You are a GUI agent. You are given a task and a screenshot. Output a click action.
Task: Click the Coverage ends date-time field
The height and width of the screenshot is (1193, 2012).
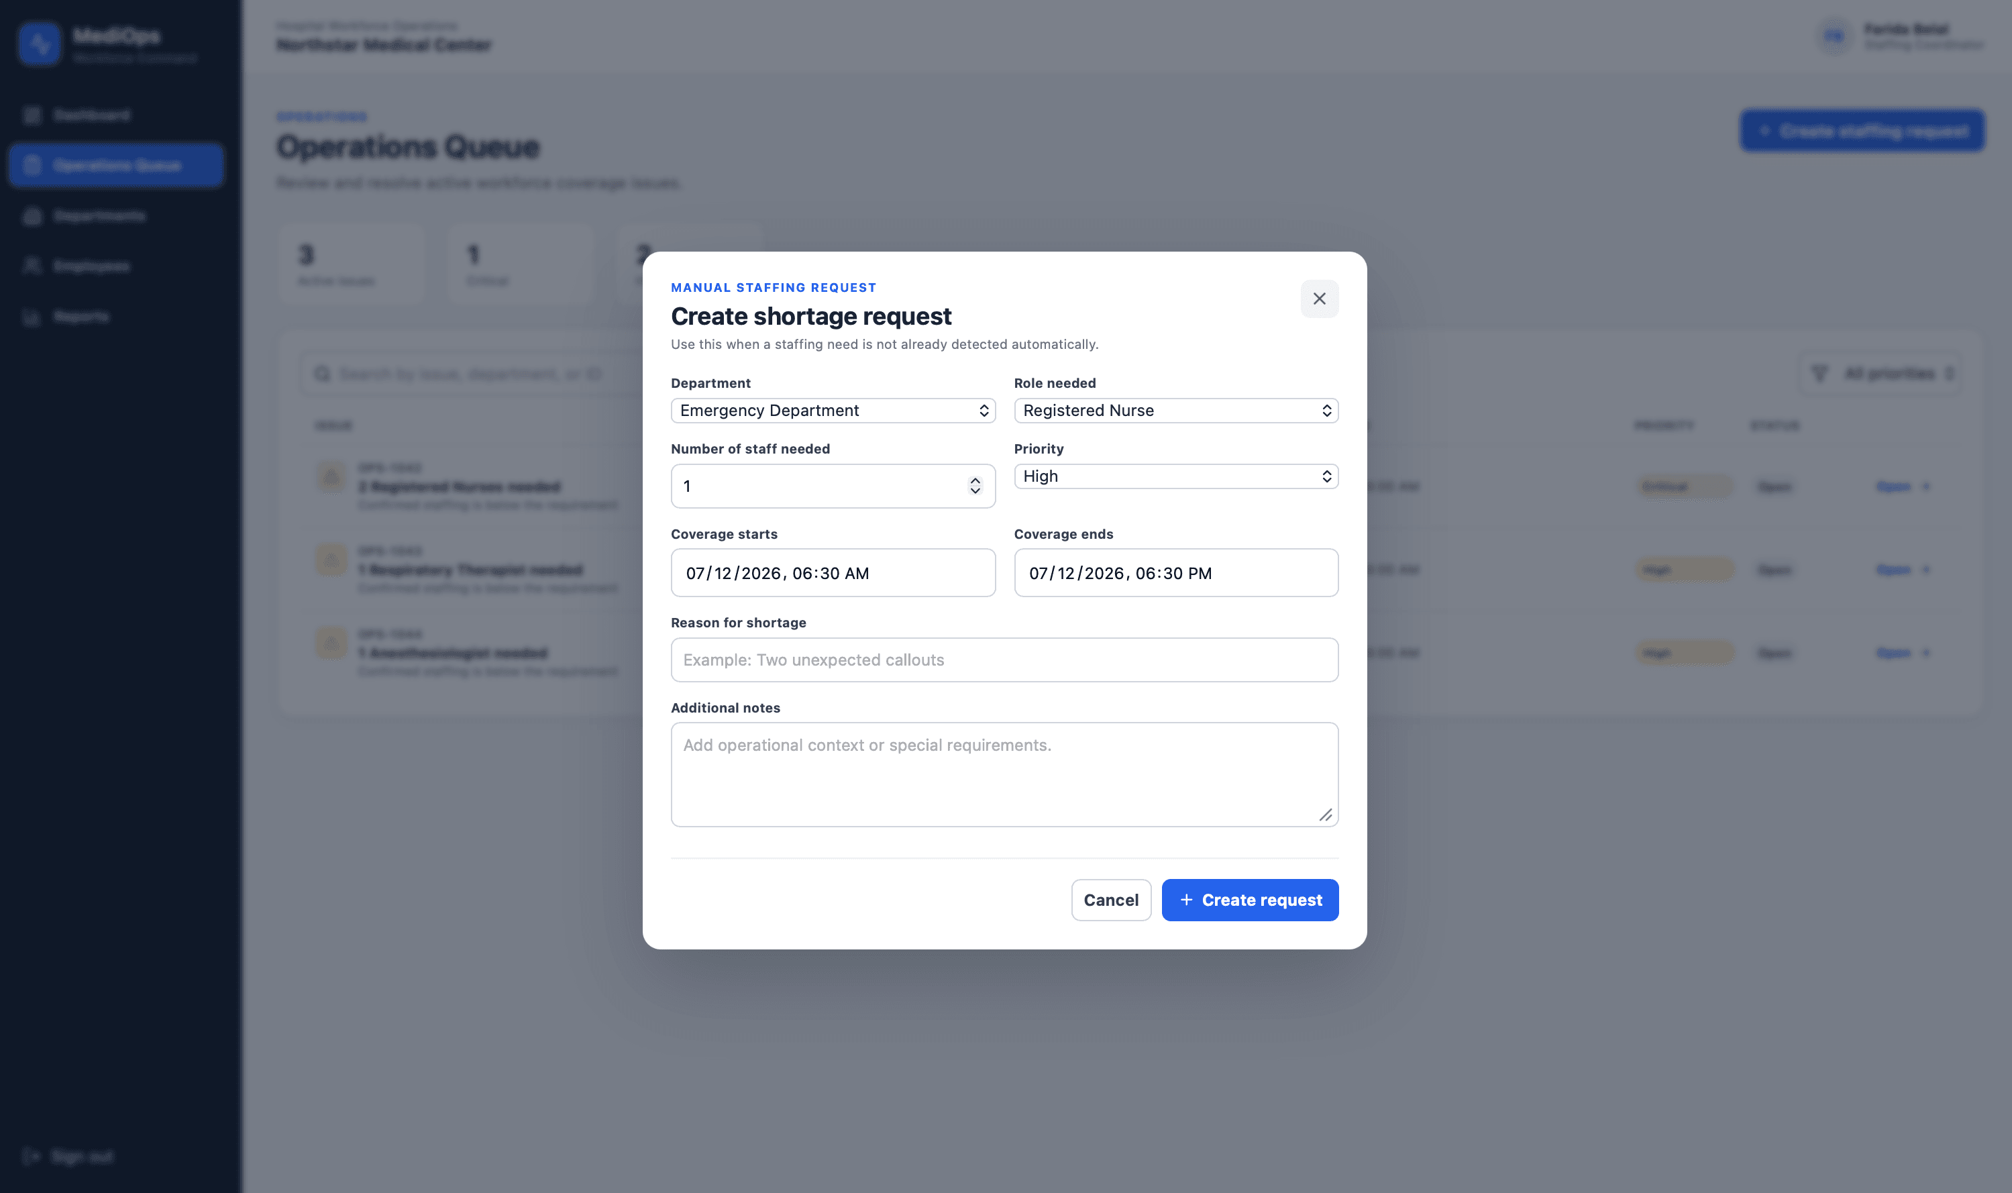(x=1176, y=572)
